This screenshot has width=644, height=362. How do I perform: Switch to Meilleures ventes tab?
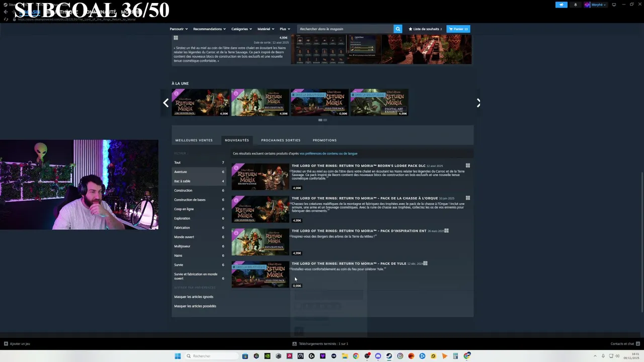point(194,140)
